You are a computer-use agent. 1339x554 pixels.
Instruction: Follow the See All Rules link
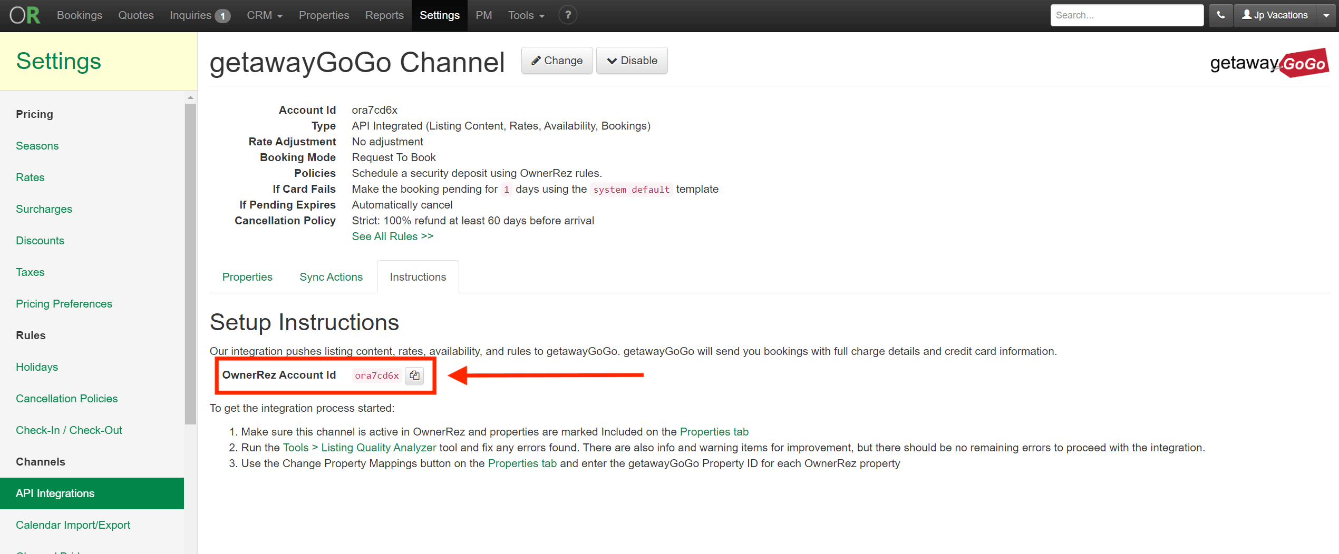tap(393, 236)
